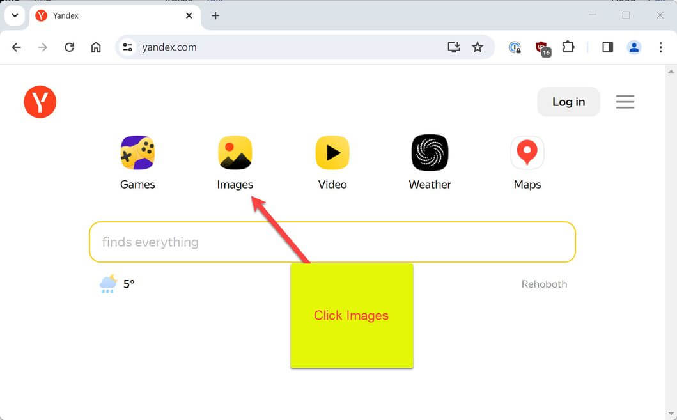Open the Yandex Weather icon
The image size is (677, 420).
pyautogui.click(x=430, y=152)
